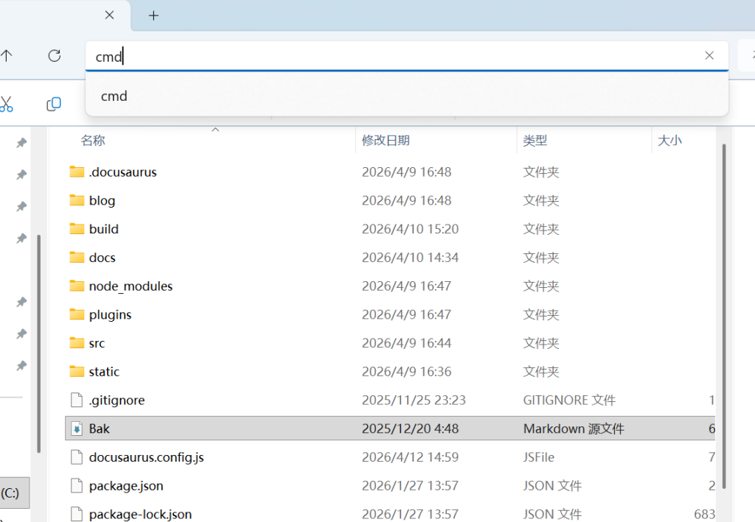Select the .docusaurus folder icon
This screenshot has height=522, width=755.
coord(77,172)
